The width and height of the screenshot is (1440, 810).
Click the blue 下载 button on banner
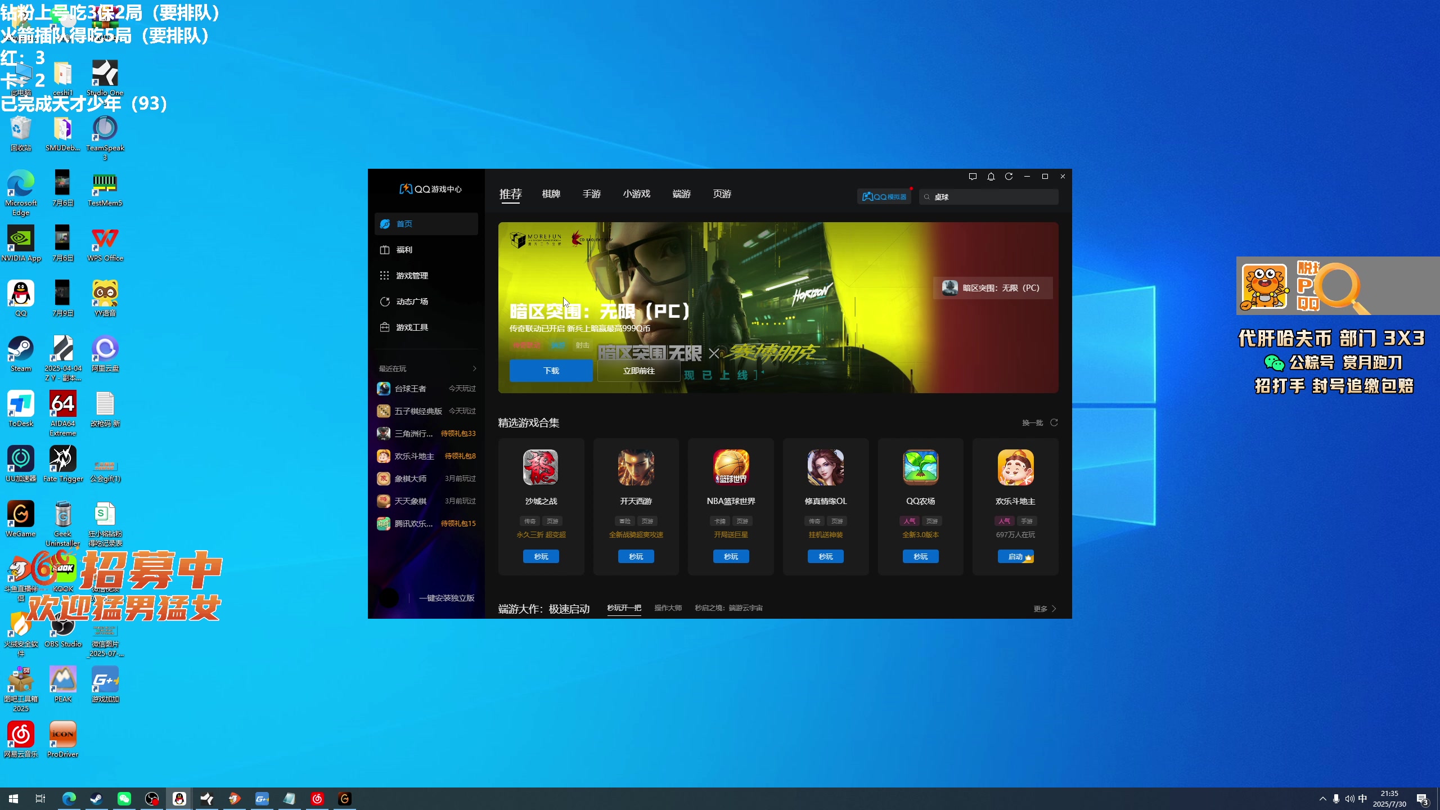coord(551,371)
